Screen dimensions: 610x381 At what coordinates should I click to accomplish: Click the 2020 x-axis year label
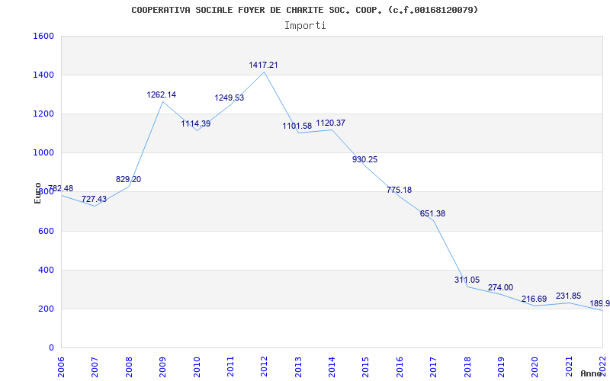click(x=535, y=367)
